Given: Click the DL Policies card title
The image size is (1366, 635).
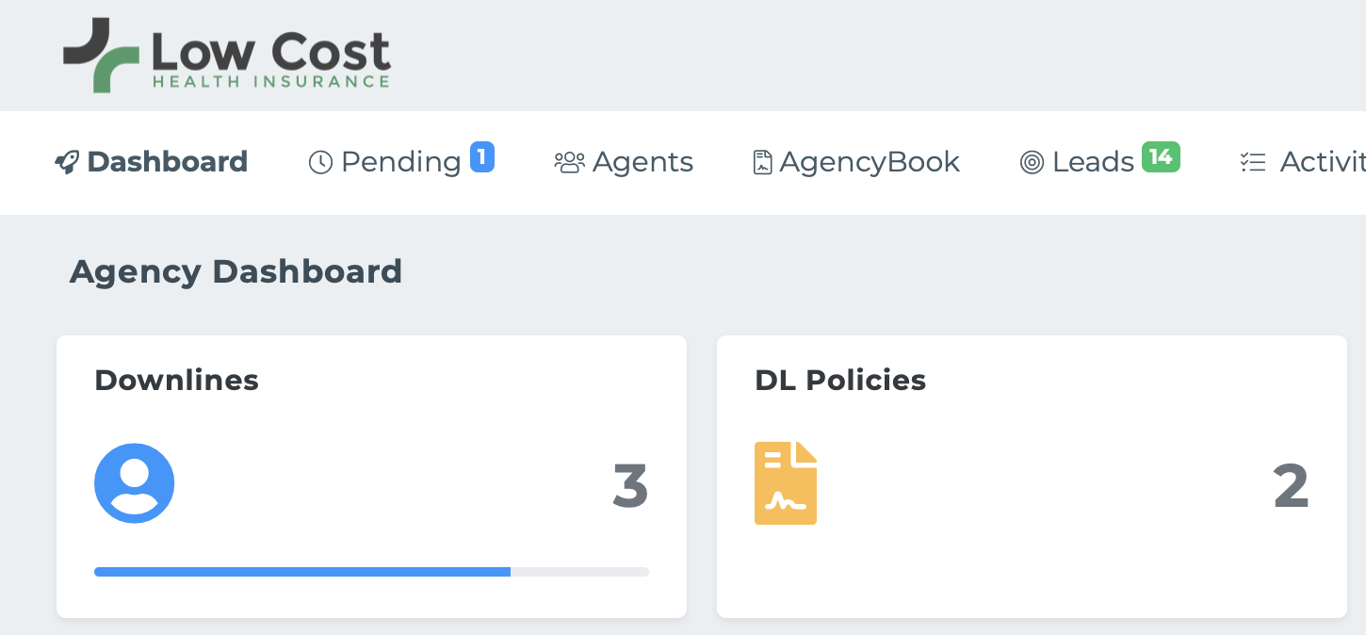Looking at the screenshot, I should coord(840,380).
